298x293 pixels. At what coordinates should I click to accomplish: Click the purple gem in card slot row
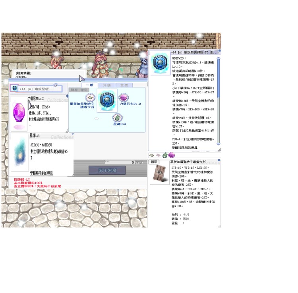coord(172,155)
